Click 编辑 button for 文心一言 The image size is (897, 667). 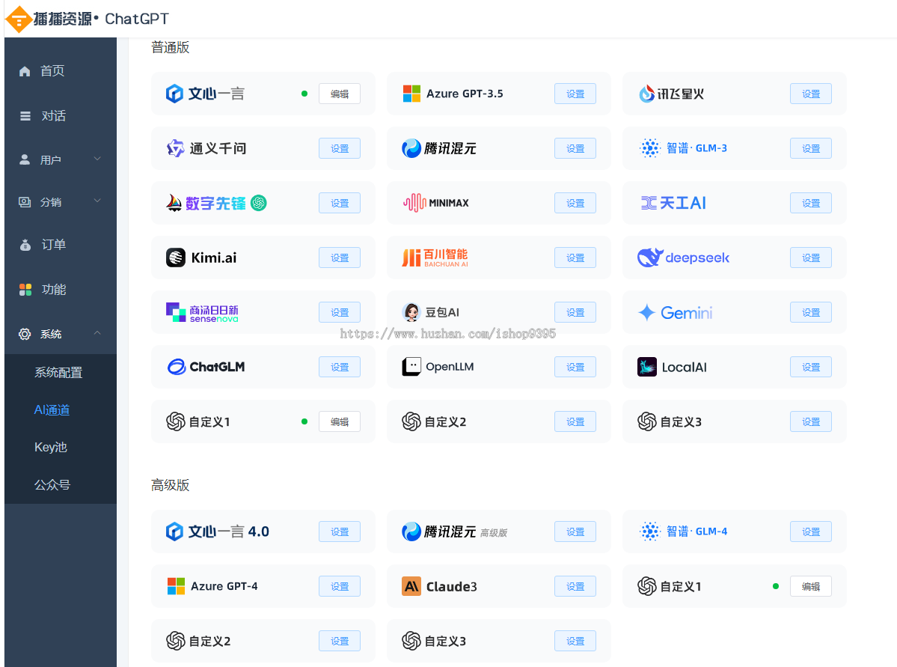tap(340, 94)
